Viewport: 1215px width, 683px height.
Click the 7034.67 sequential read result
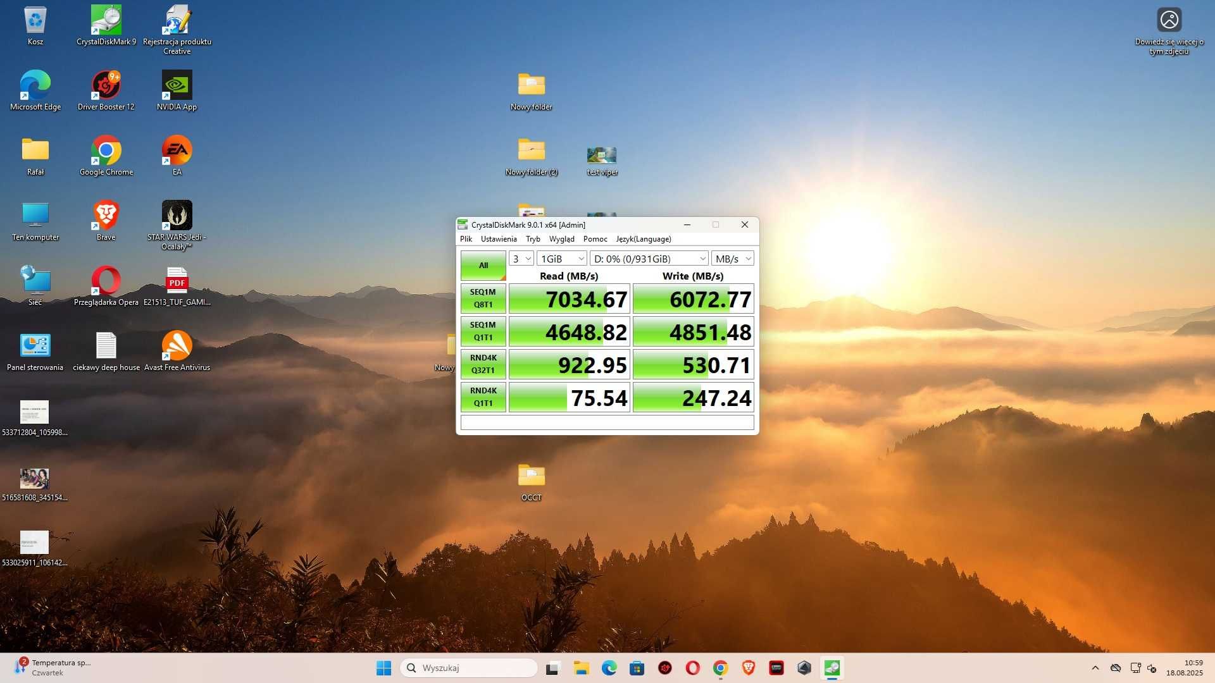[570, 298]
